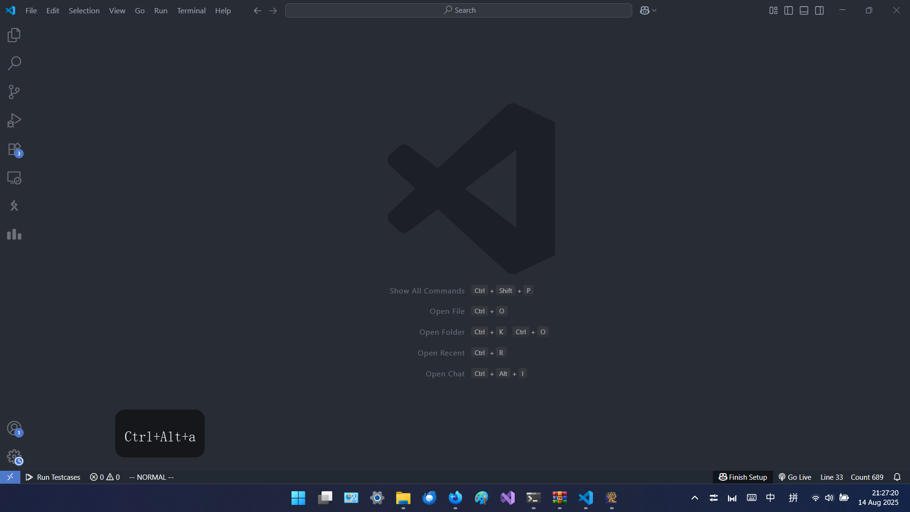Open the Edit menu
This screenshot has height=512, width=910.
pyautogui.click(x=53, y=10)
